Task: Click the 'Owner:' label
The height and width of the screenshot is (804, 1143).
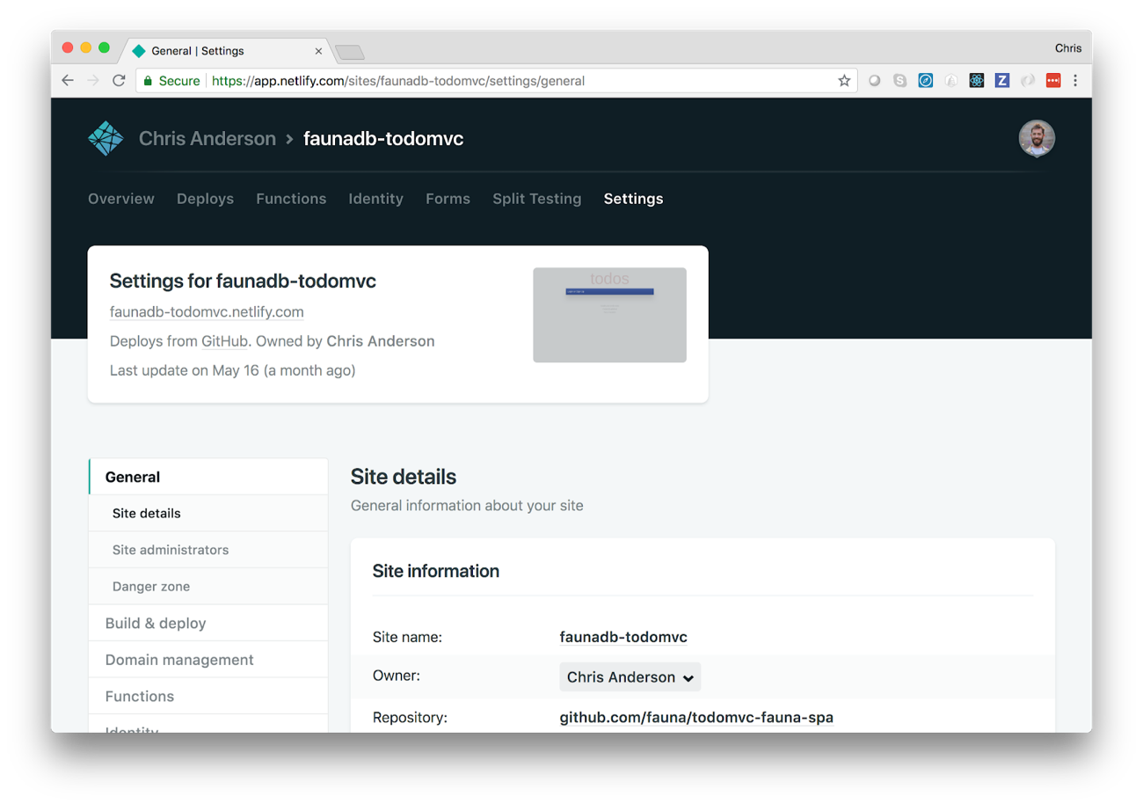Action: coord(397,676)
